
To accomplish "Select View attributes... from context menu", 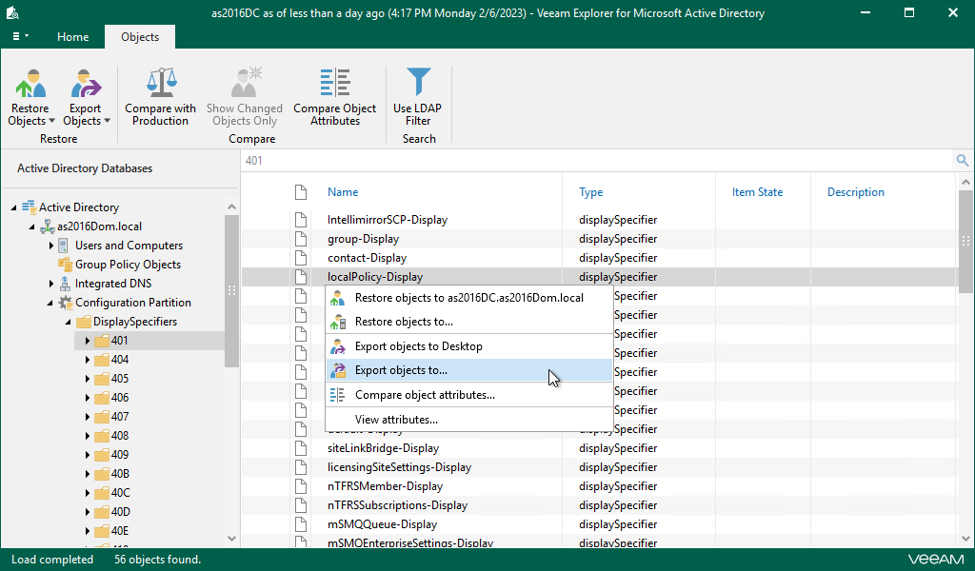I will (396, 420).
